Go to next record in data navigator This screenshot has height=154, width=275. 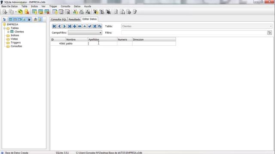(x=64, y=26)
